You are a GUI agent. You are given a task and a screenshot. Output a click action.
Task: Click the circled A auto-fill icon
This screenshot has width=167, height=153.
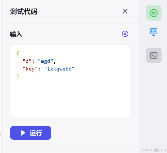125,34
